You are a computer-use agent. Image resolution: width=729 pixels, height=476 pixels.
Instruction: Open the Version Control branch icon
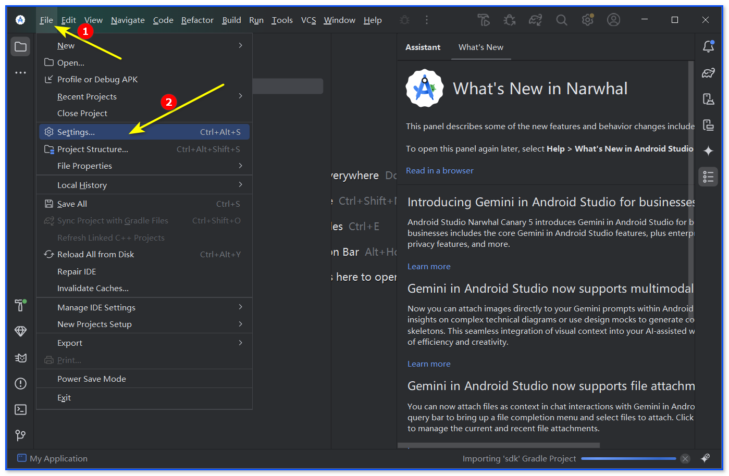point(21,435)
